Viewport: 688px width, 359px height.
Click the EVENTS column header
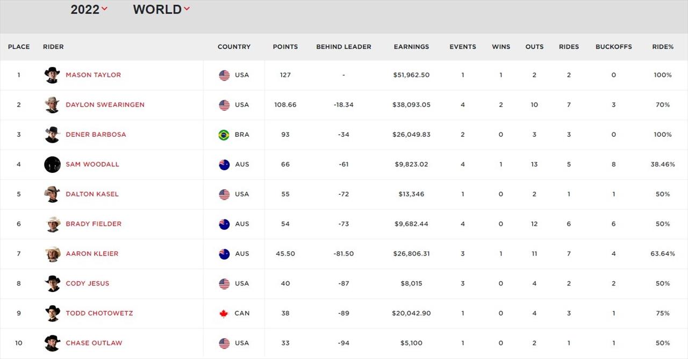coord(463,47)
